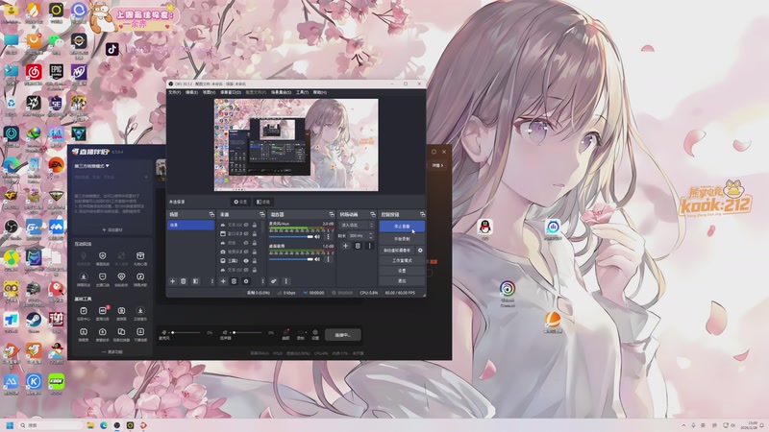
Task: Open Sources panel three-dot overflow menu
Action: tap(262, 281)
